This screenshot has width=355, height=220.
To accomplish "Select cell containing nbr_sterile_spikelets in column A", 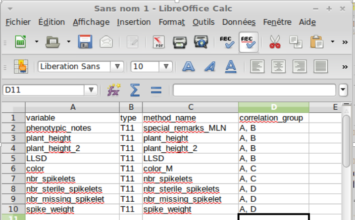I will click(x=72, y=189).
